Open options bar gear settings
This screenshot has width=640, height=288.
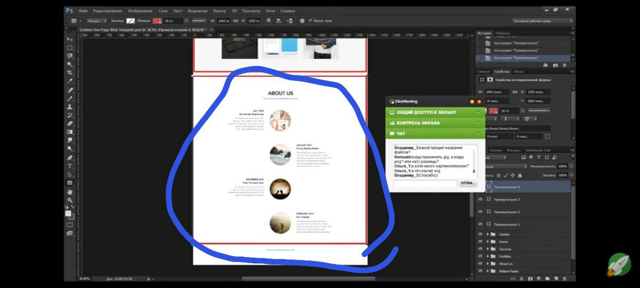(x=302, y=21)
